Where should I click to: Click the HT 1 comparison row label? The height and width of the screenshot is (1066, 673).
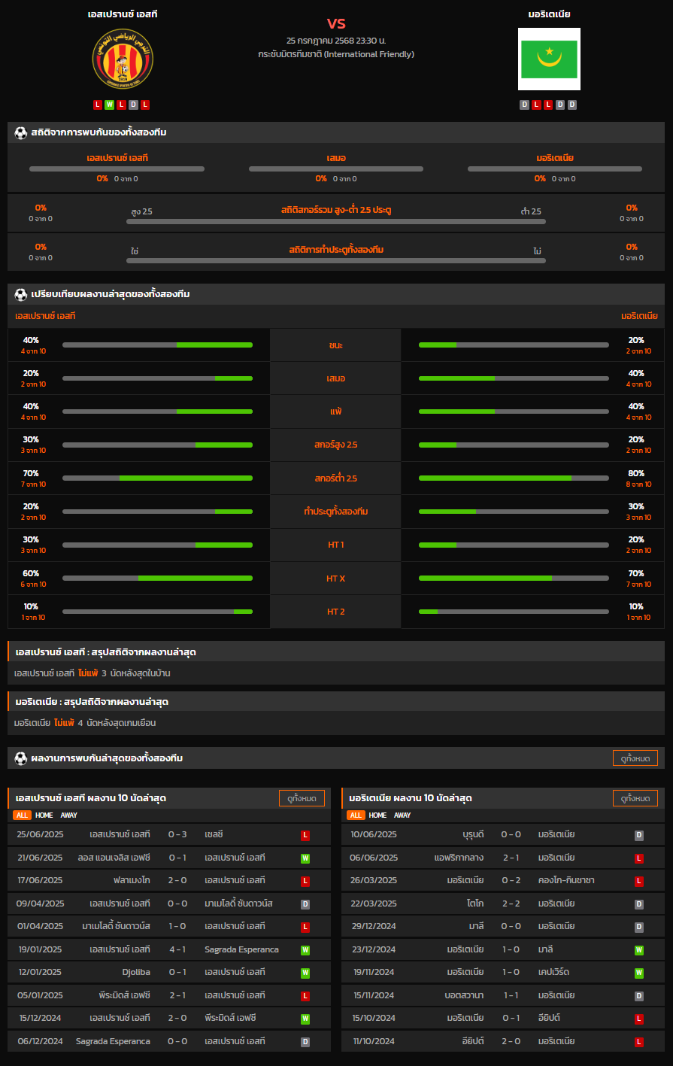[336, 545]
